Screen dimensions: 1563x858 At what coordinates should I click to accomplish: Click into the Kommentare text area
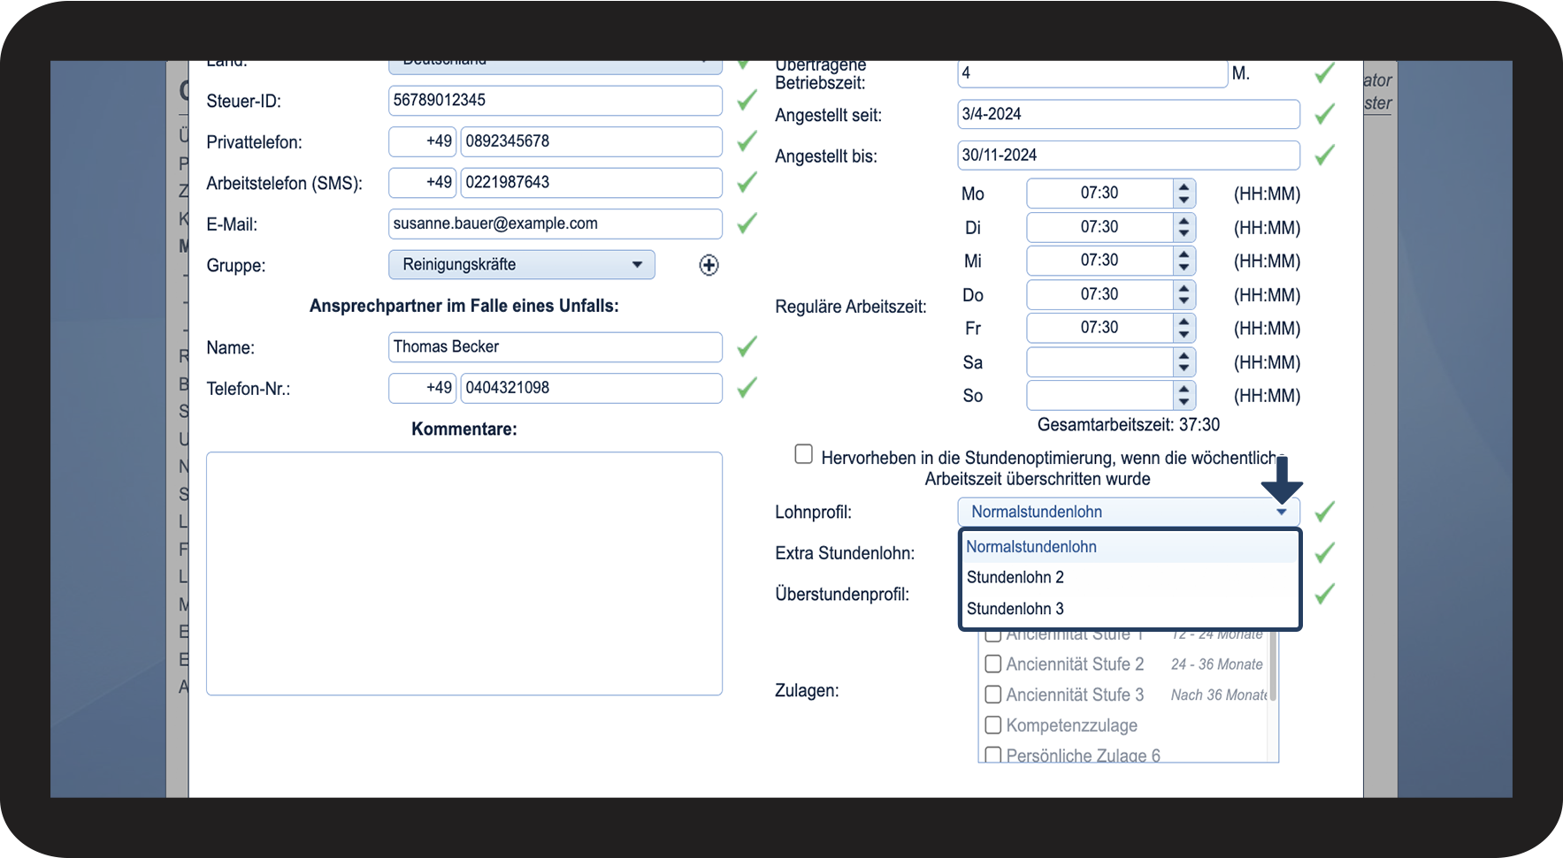coord(464,573)
